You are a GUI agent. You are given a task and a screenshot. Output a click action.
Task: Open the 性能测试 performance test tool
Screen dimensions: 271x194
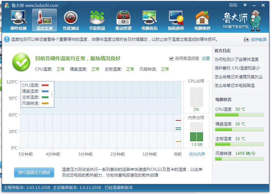(x=71, y=19)
